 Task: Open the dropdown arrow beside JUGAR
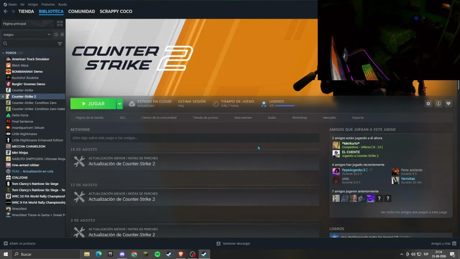click(x=120, y=104)
